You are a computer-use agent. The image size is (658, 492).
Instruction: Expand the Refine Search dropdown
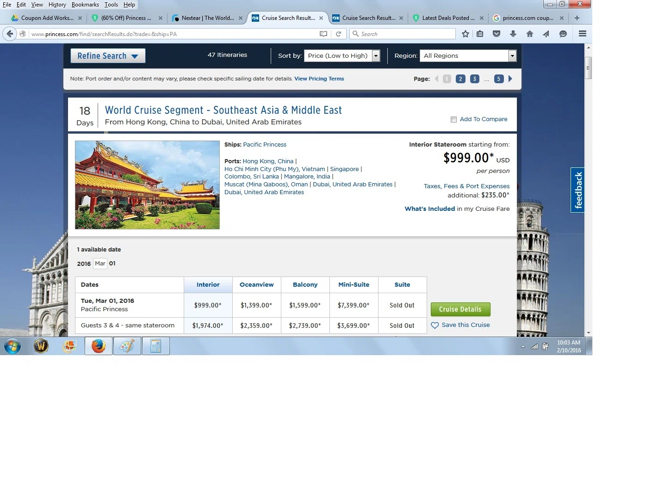tap(108, 55)
